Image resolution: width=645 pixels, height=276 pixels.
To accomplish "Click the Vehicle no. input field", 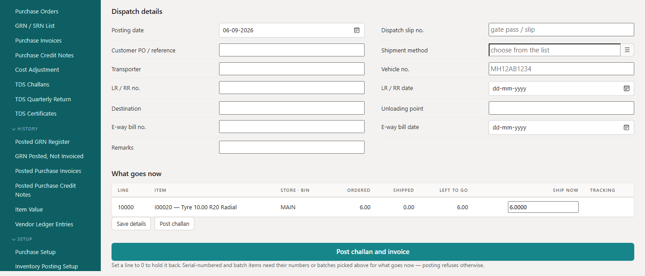I will (561, 69).
